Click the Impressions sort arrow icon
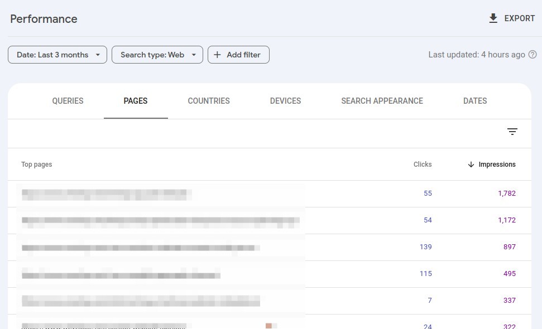542x329 pixels. [x=471, y=164]
